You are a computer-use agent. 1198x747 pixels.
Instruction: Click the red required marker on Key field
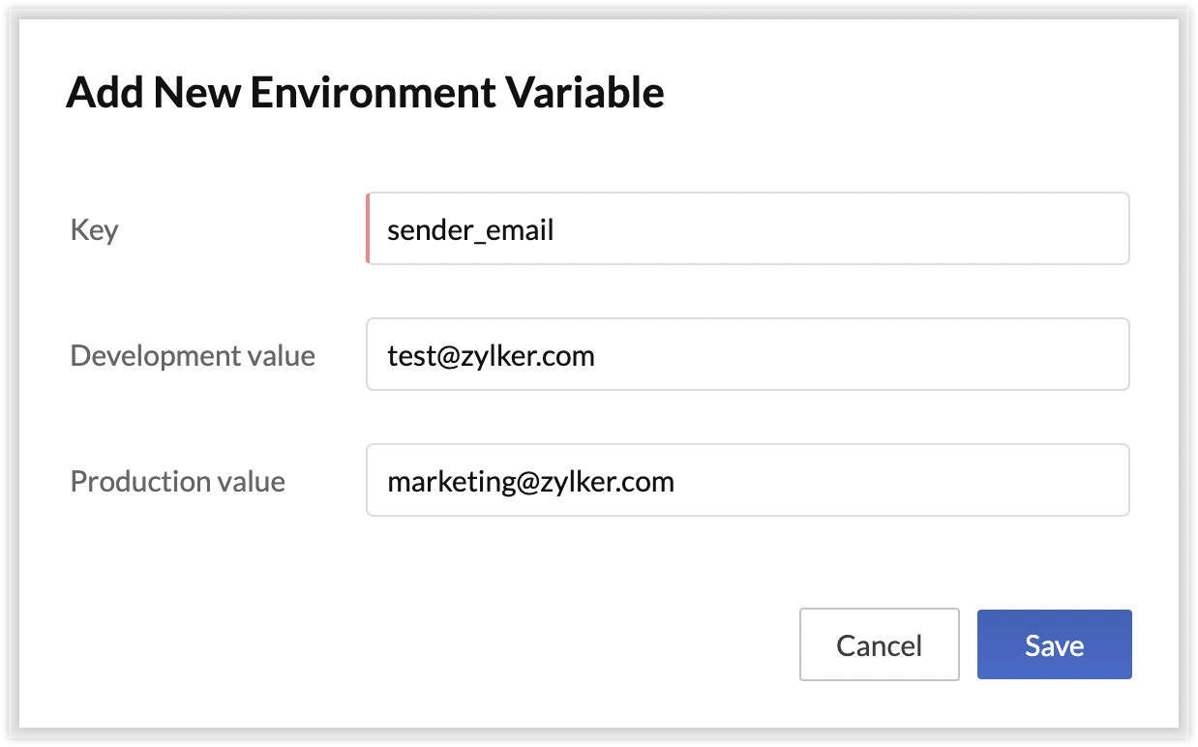tap(368, 228)
